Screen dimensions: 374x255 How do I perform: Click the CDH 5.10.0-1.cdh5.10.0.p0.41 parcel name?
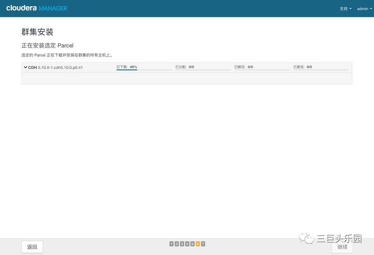tap(55, 68)
